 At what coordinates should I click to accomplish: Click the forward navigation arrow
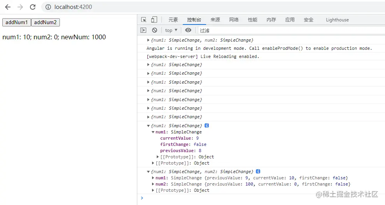click(20, 7)
